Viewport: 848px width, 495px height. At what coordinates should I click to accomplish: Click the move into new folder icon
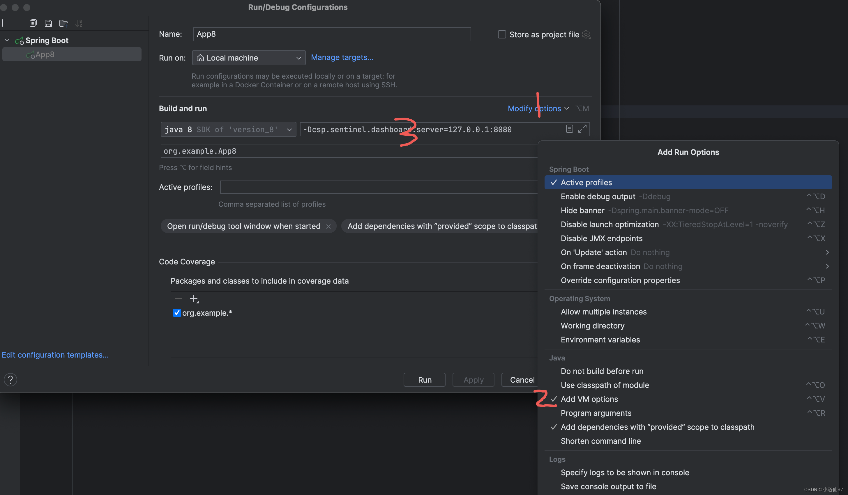[x=63, y=23]
